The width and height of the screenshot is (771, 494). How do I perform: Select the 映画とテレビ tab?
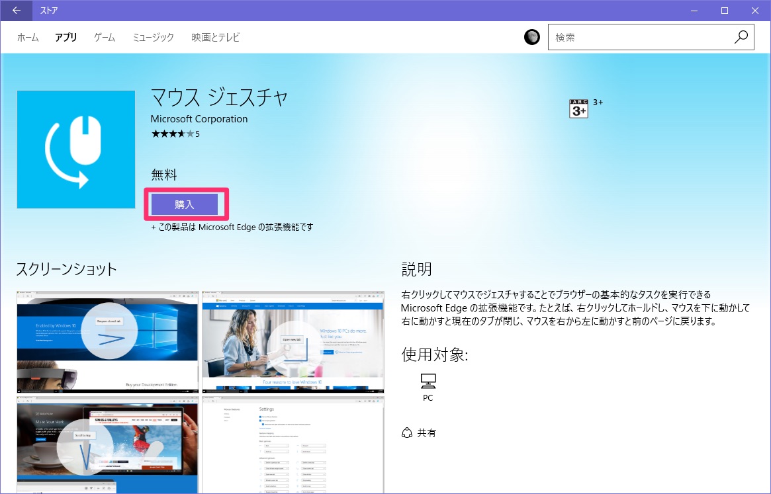tap(215, 37)
